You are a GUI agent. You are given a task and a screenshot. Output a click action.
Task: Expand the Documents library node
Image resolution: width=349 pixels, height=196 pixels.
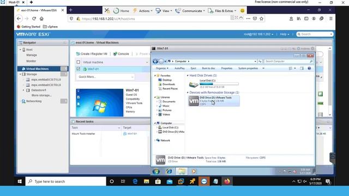157,102
